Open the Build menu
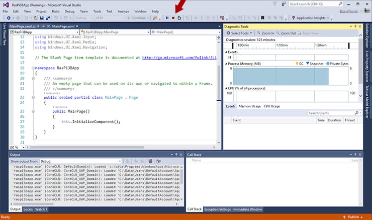Image resolution: width=372 pixels, height=220 pixels. [x=55, y=12]
